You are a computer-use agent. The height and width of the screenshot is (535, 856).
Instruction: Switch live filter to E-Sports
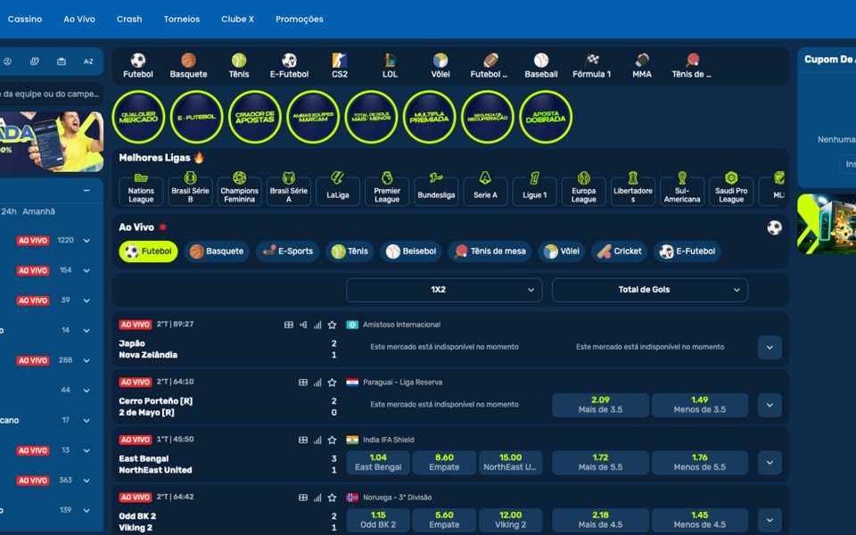pyautogui.click(x=288, y=251)
